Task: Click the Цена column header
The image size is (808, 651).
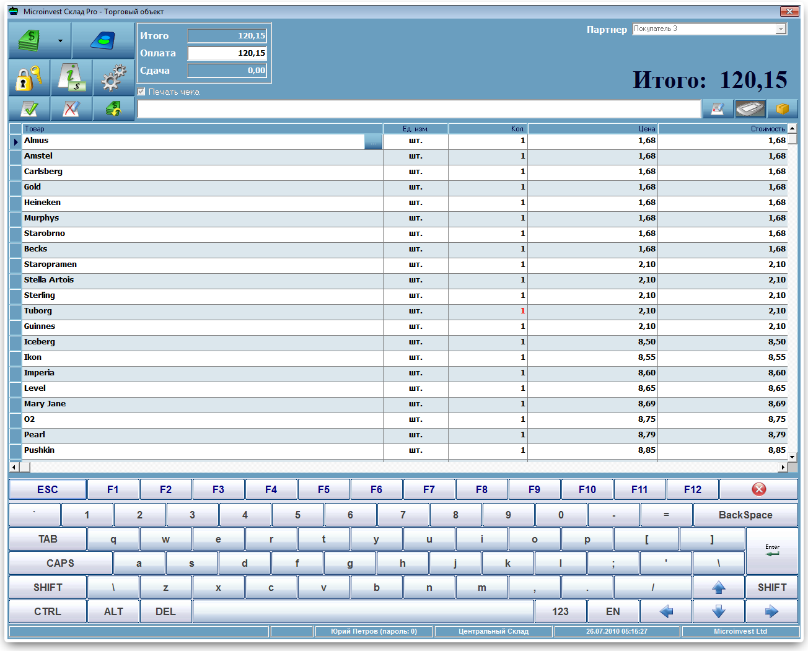Action: 592,129
